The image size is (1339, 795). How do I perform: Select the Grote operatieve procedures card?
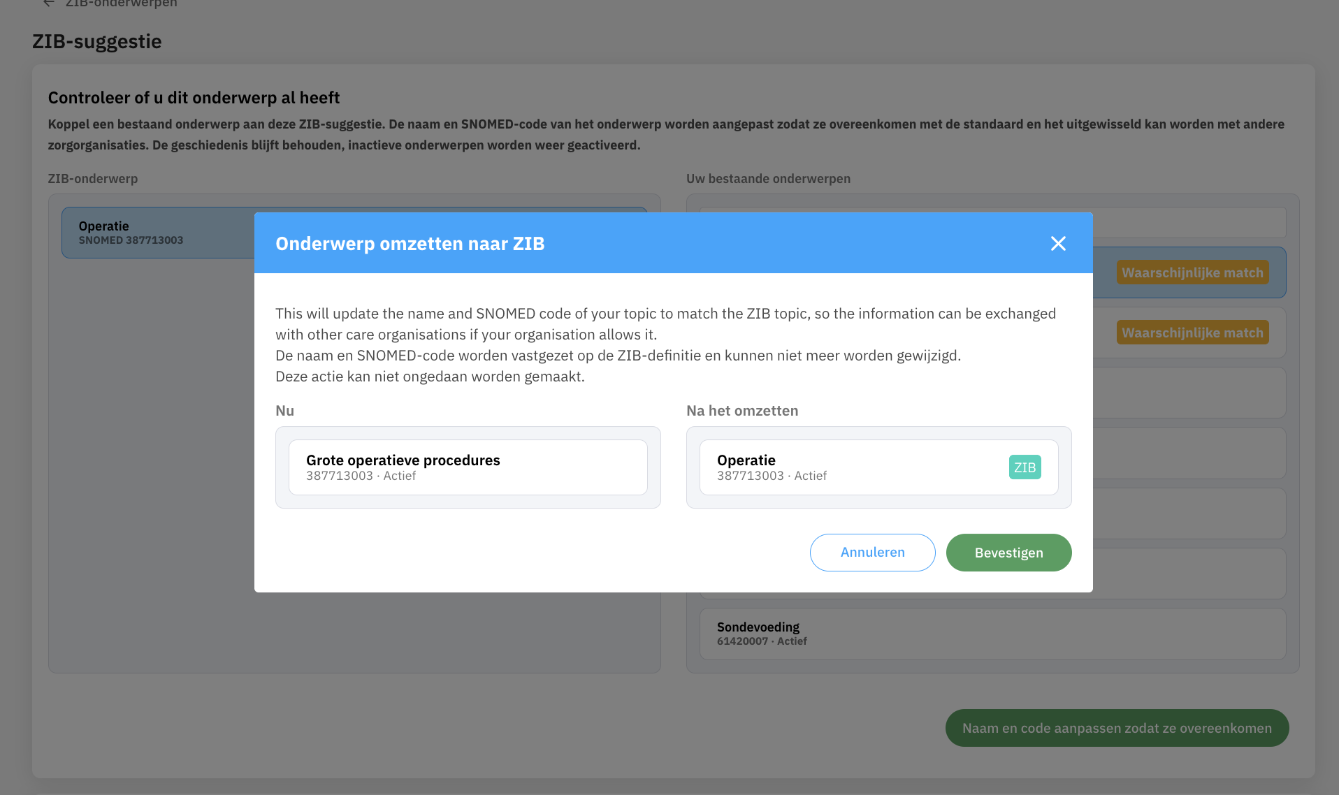point(468,467)
